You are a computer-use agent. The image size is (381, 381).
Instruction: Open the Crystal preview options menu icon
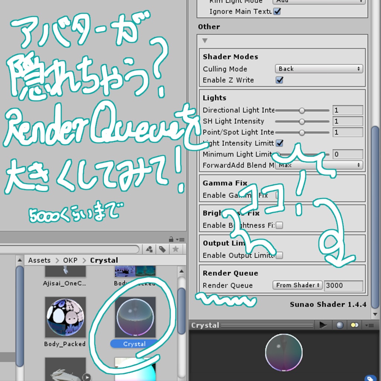click(x=370, y=325)
